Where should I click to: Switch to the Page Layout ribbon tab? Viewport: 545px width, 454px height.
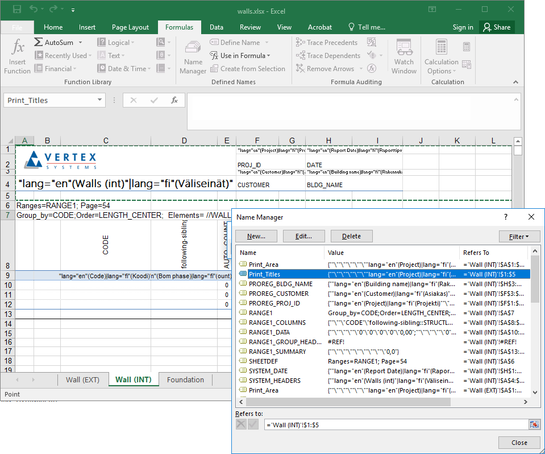pyautogui.click(x=130, y=27)
